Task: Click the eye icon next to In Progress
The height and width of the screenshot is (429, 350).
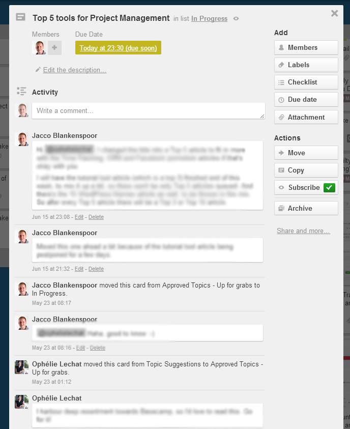Action: coord(236,19)
